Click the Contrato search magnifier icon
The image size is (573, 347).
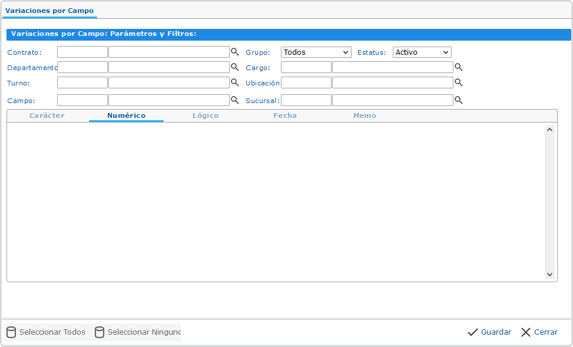[234, 52]
